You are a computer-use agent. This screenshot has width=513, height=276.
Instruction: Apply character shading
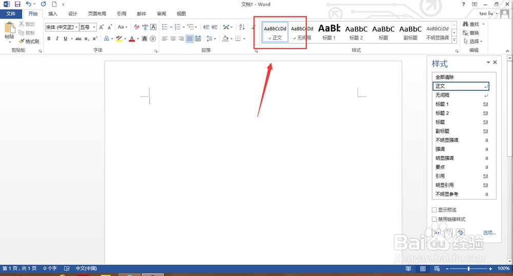click(144, 38)
